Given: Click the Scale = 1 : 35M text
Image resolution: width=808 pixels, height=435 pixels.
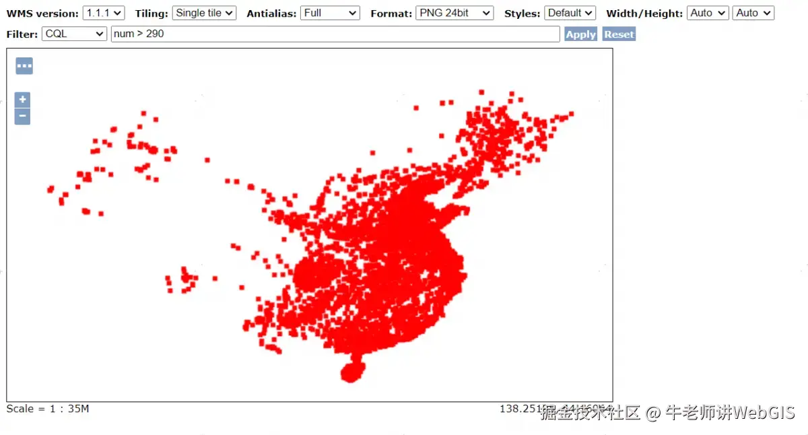Looking at the screenshot, I should [x=48, y=409].
